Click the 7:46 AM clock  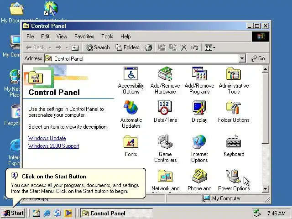[276, 213]
